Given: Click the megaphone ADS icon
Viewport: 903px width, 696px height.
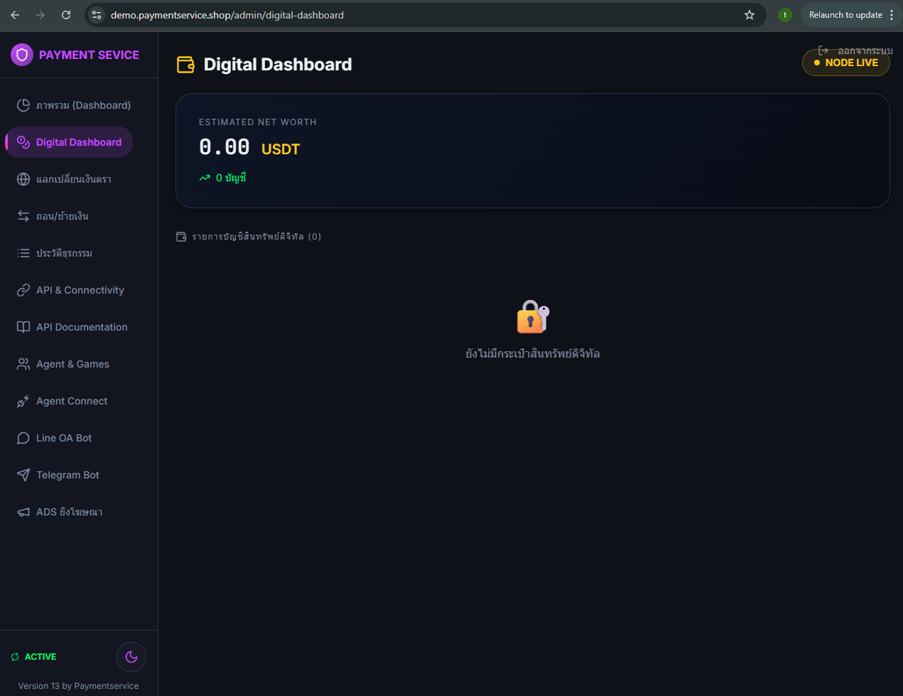Looking at the screenshot, I should pyautogui.click(x=23, y=512).
